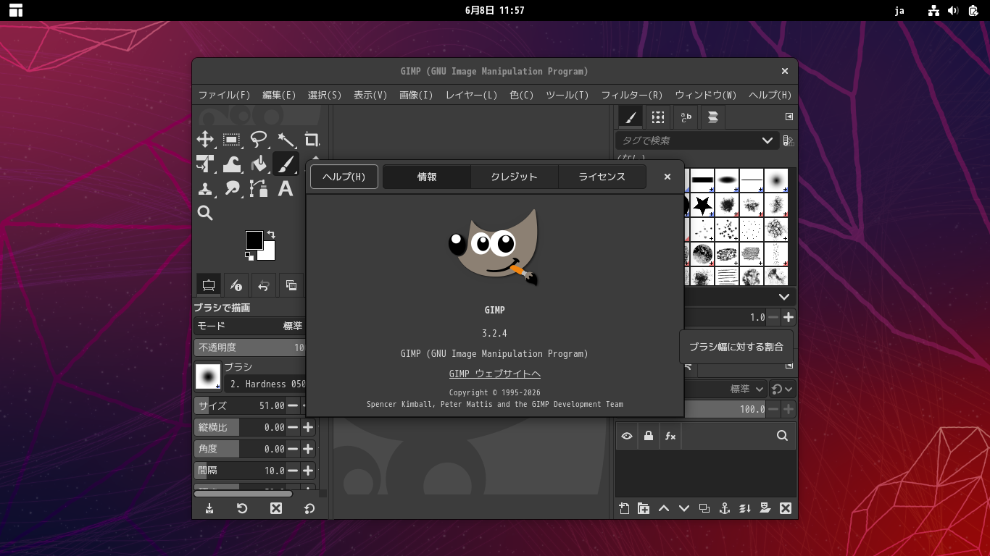Delete the layer
This screenshot has height=556, width=990.
coord(785,508)
